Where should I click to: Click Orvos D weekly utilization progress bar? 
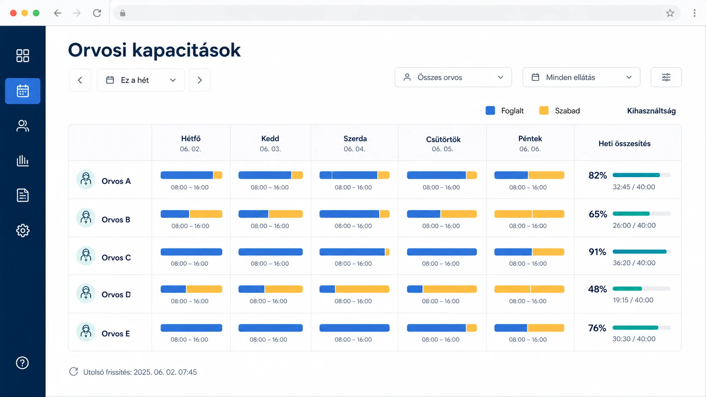(642, 289)
